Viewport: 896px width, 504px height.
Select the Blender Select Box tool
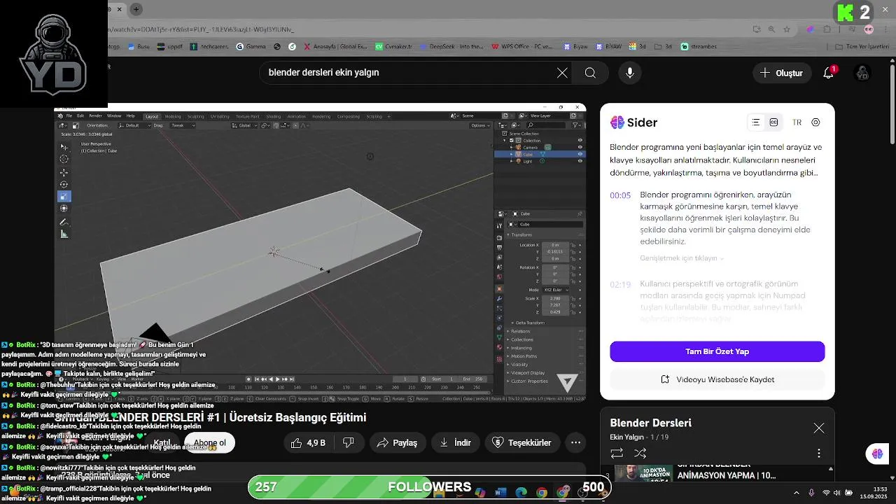(64, 147)
